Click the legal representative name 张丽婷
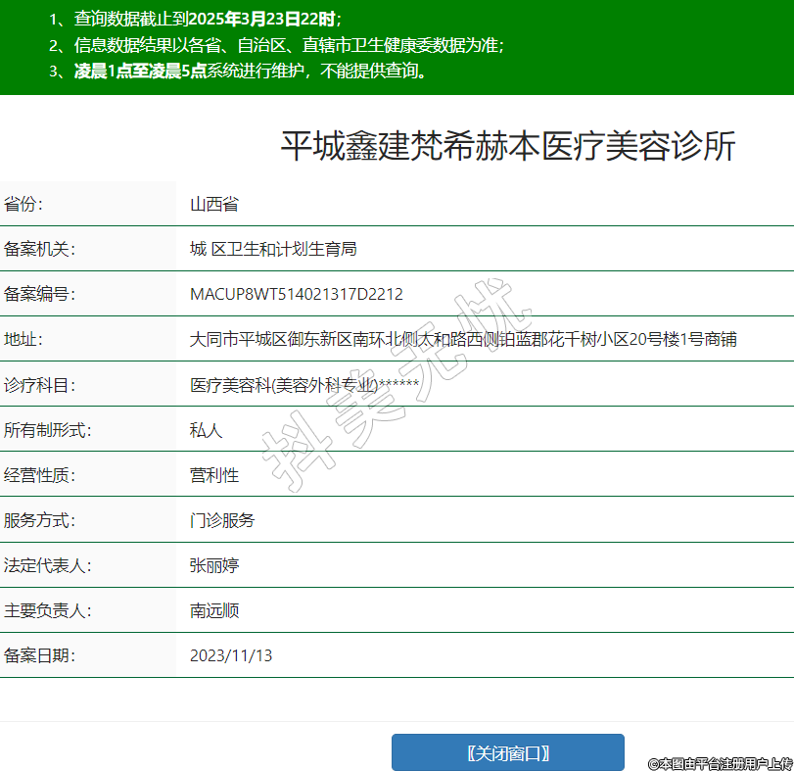Image resolution: width=794 pixels, height=771 pixels. 214,565
